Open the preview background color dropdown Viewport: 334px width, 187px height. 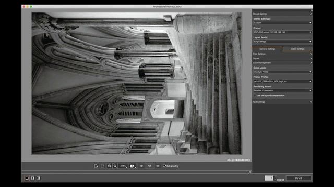click(x=133, y=166)
